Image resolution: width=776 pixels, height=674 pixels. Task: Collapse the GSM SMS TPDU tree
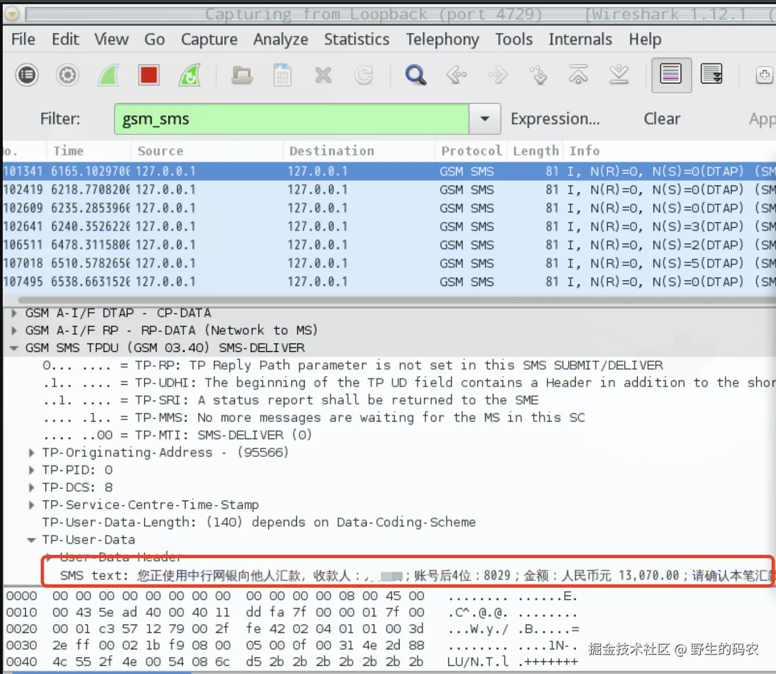click(x=14, y=347)
